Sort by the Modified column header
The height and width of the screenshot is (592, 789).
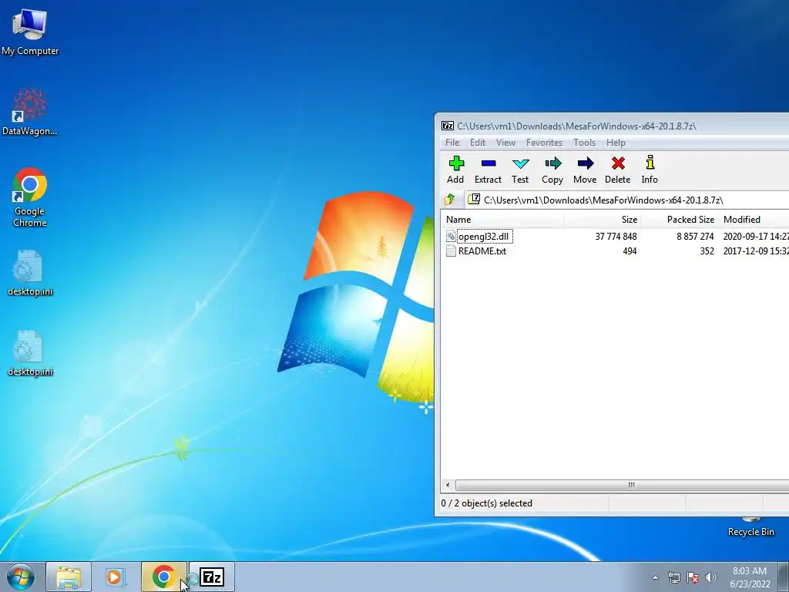click(754, 220)
